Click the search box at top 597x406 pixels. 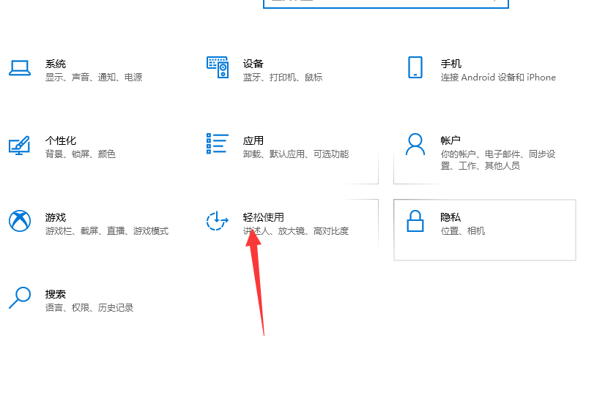tap(386, 3)
